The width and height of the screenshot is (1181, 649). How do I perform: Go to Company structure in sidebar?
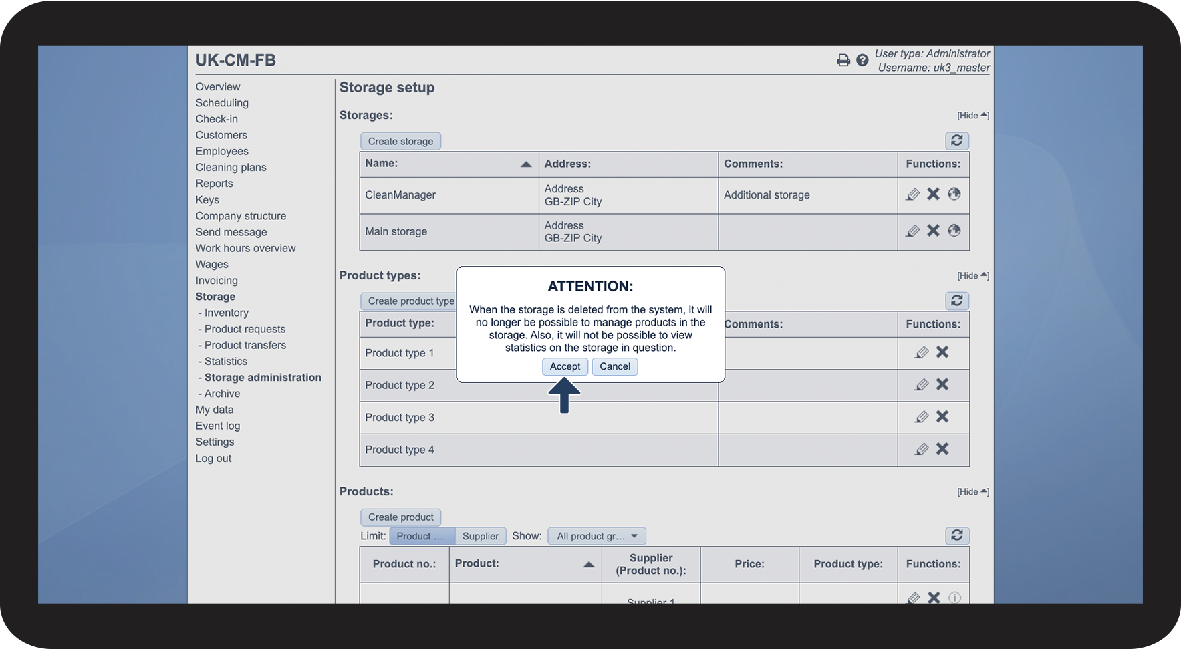(x=241, y=216)
